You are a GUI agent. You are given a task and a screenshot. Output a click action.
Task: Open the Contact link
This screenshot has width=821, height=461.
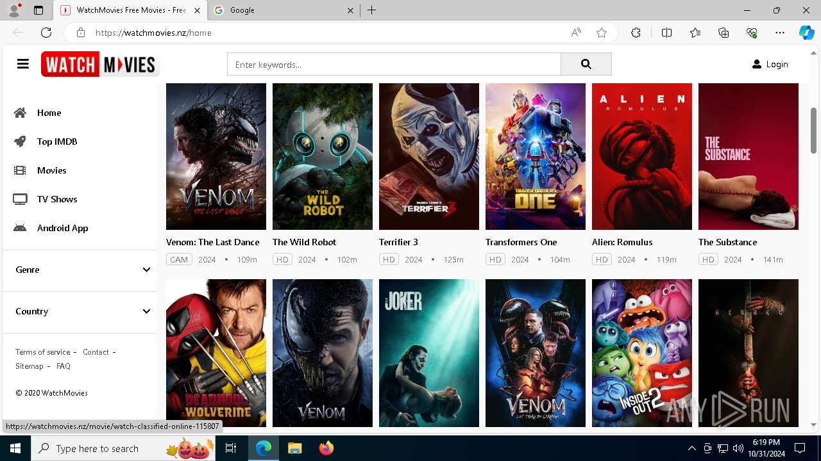[96, 352]
